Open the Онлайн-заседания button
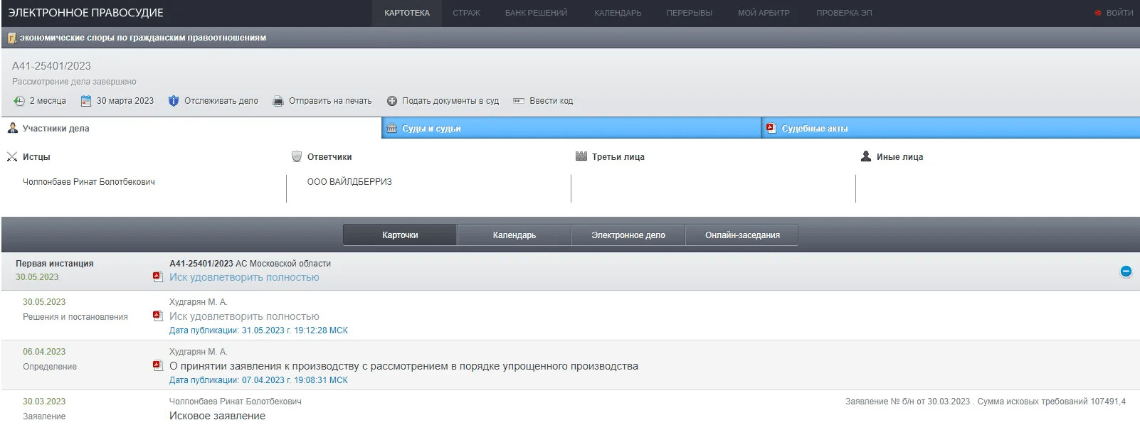Image resolution: width=1140 pixels, height=425 pixels. coord(742,235)
